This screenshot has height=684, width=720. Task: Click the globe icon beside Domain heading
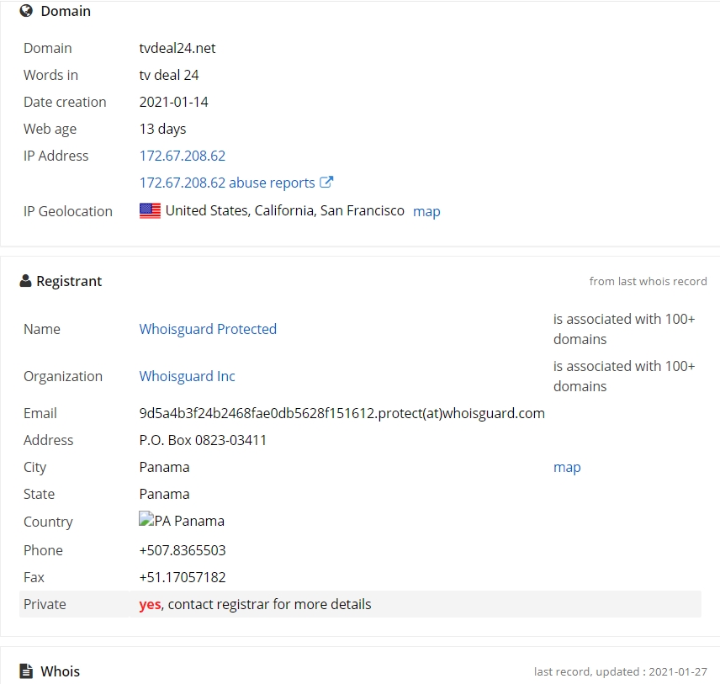26,11
